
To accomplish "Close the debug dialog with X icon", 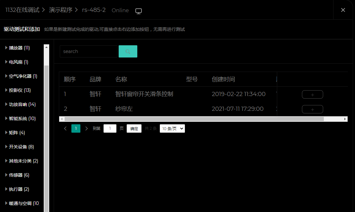I will (343, 10).
